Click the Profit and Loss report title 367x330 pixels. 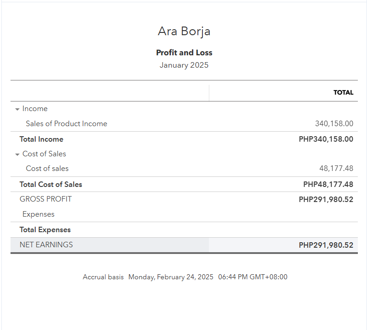coord(184,53)
